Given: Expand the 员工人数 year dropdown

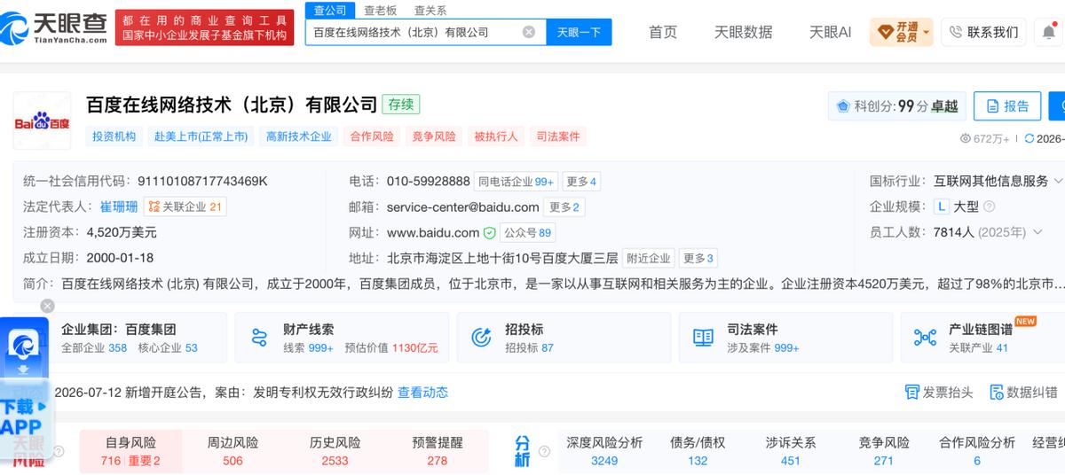Looking at the screenshot, I should [x=1036, y=232].
